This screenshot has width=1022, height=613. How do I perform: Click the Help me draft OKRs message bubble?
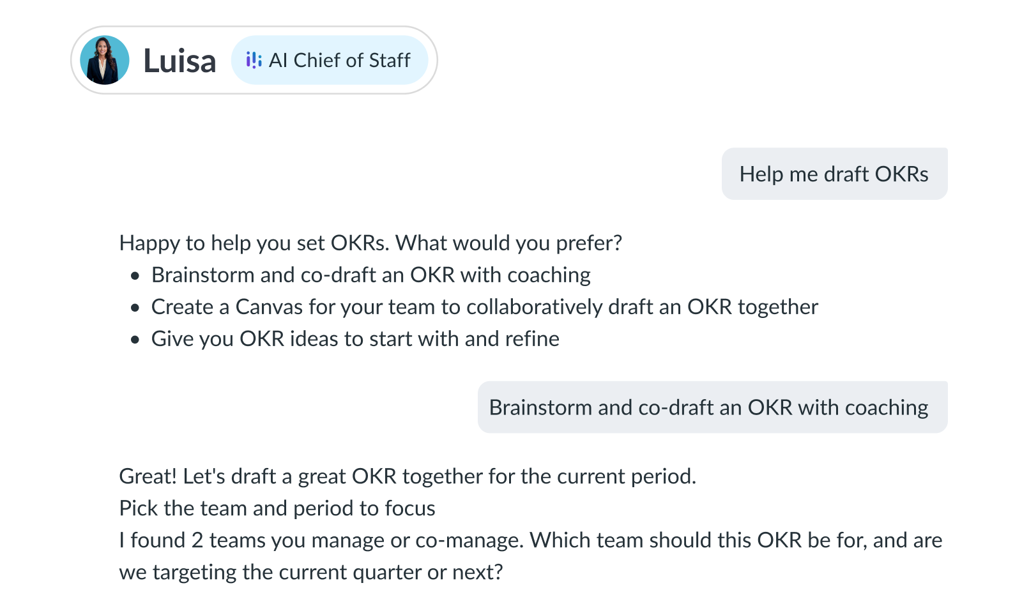point(834,173)
